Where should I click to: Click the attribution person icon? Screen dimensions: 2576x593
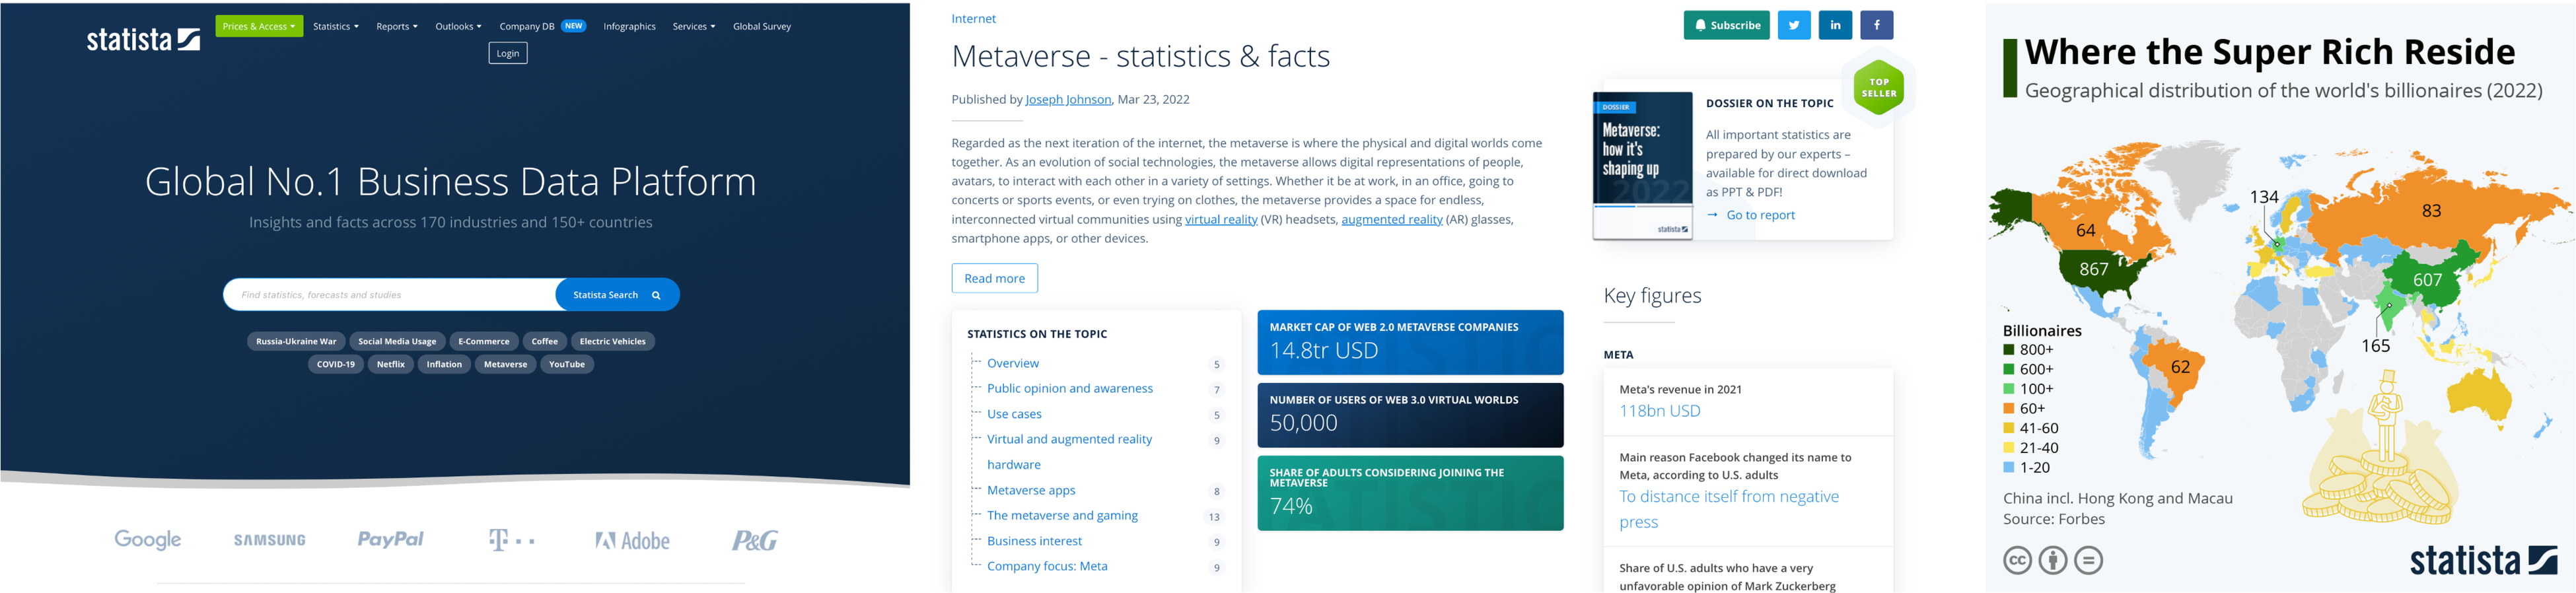point(2053,560)
